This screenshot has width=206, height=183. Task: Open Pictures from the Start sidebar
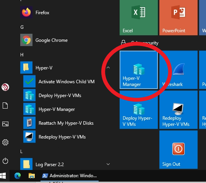pyautogui.click(x=5, y=124)
